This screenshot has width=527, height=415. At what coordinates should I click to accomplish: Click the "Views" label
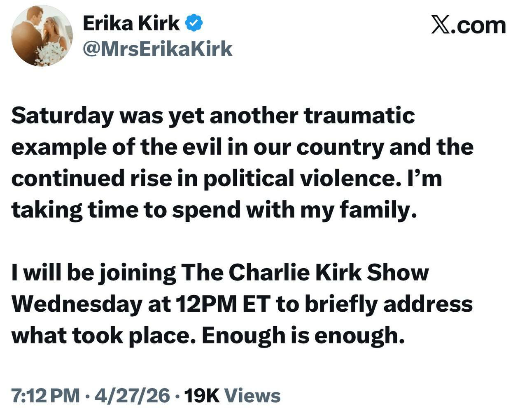tap(253, 396)
